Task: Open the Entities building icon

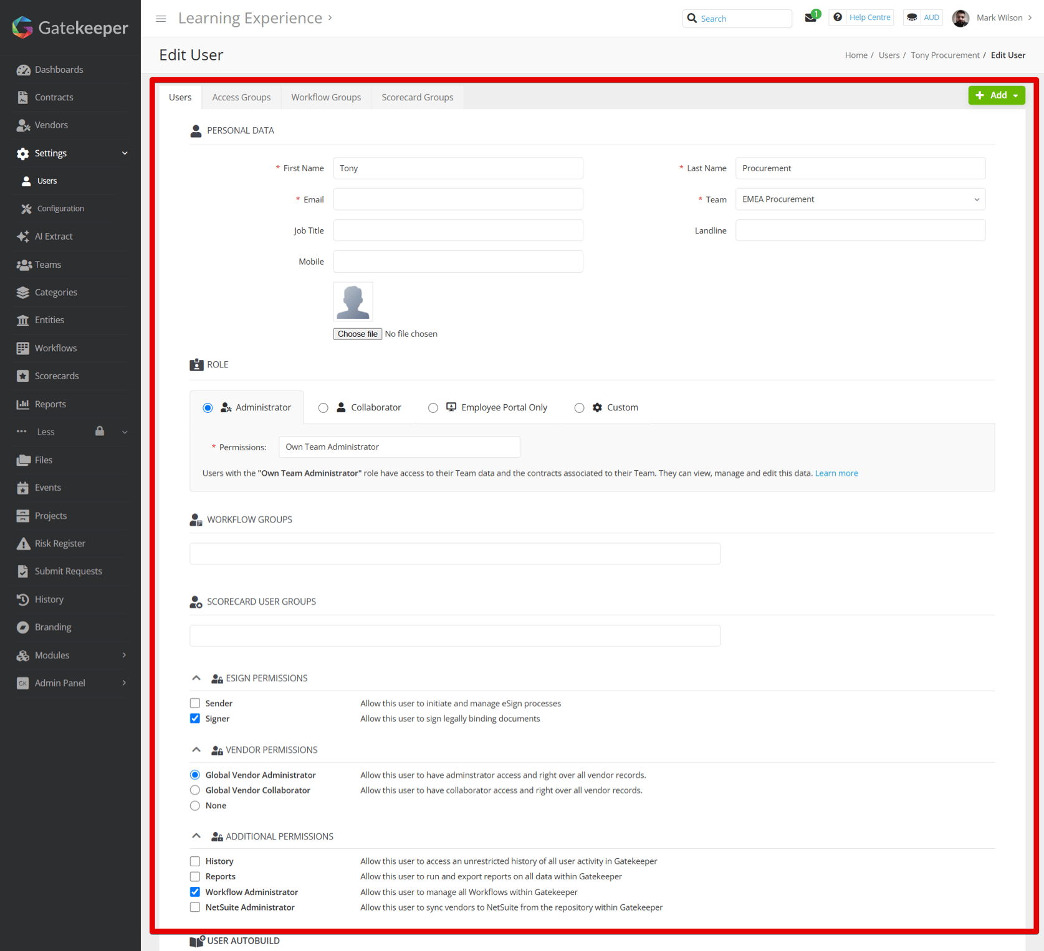Action: (x=23, y=320)
